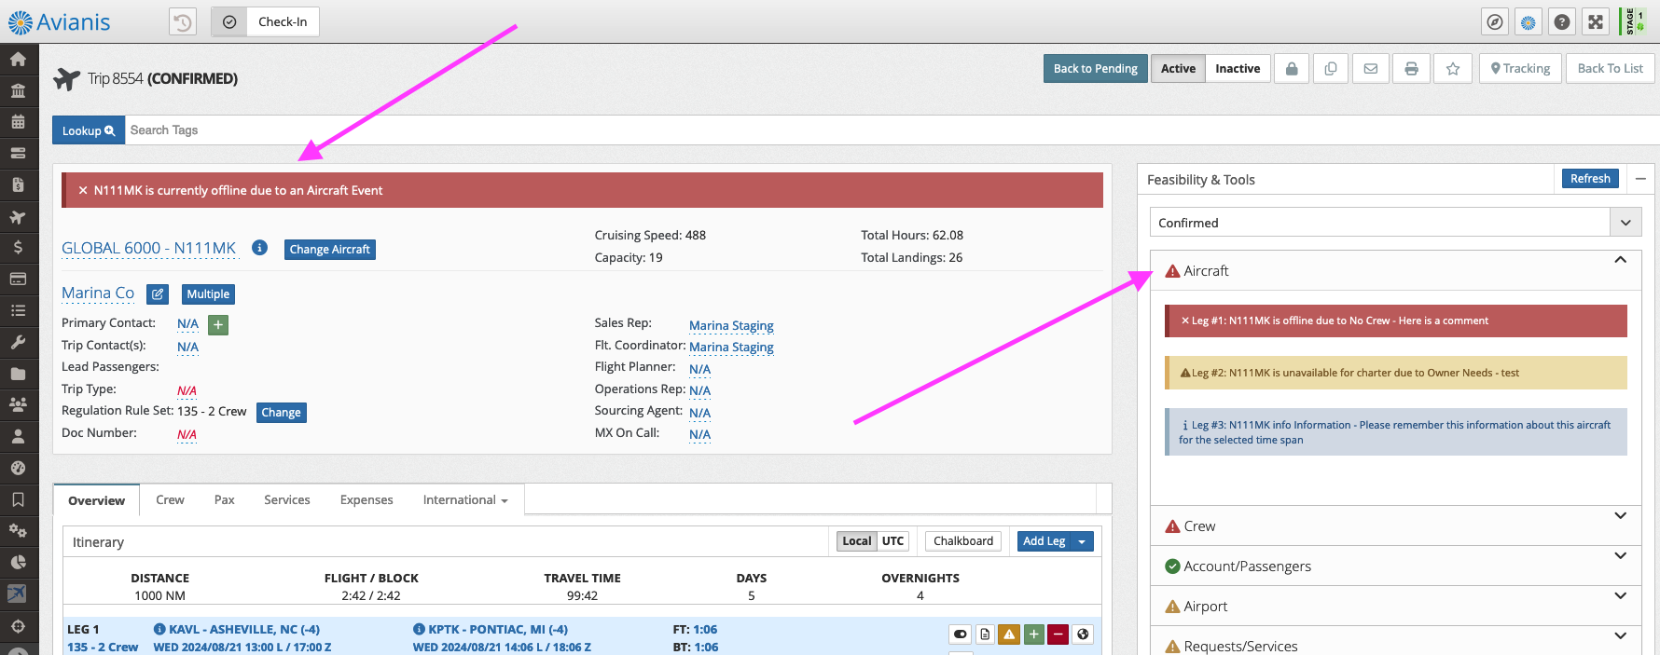Switch to the Overview tab
The height and width of the screenshot is (655, 1660).
click(x=96, y=500)
